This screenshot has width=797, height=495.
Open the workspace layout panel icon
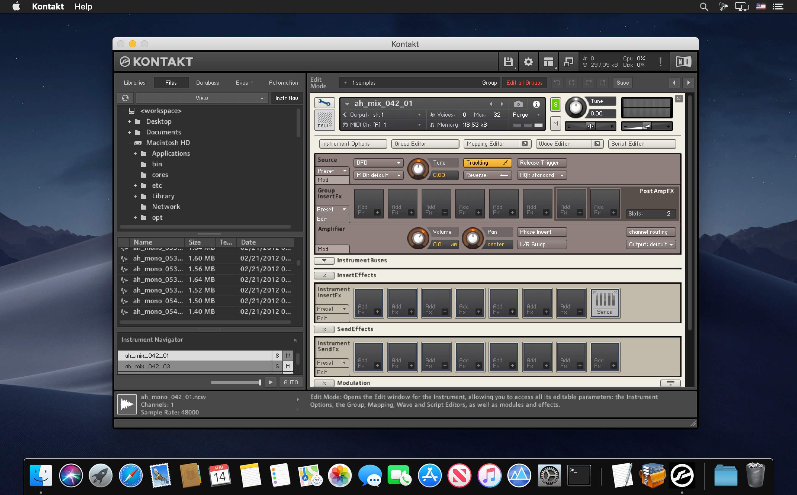549,62
